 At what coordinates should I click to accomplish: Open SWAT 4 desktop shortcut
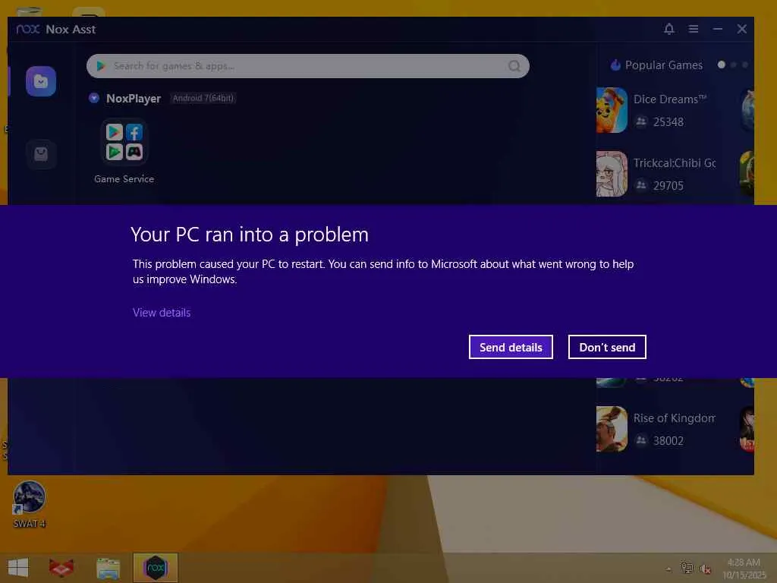point(30,504)
